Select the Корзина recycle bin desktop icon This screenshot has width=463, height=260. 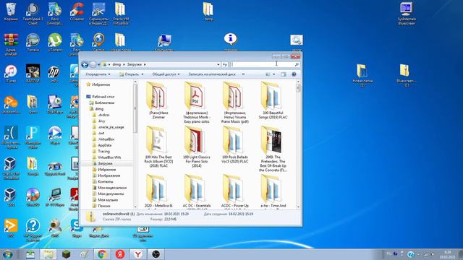click(11, 12)
